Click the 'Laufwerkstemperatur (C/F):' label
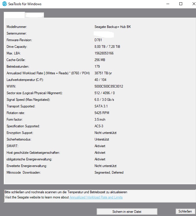Viewport: 196px width, 216px height. pos(25,79)
